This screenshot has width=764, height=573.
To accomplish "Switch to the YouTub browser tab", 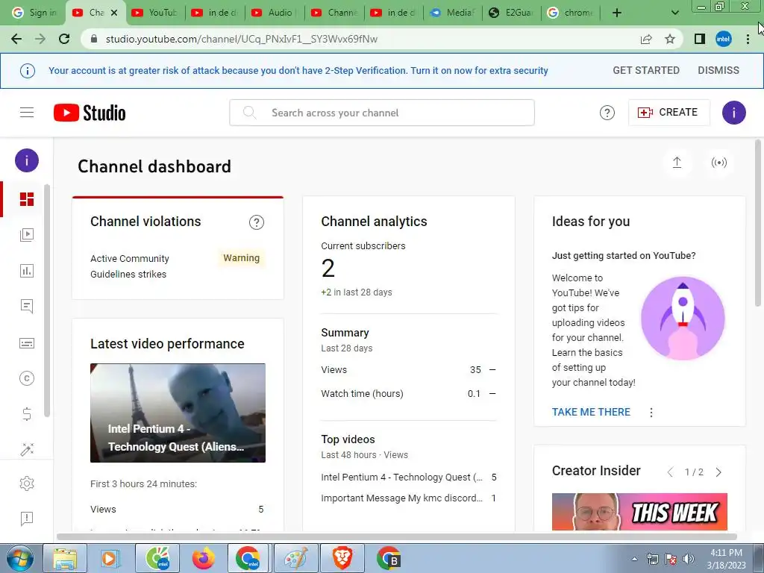I will 155,13.
